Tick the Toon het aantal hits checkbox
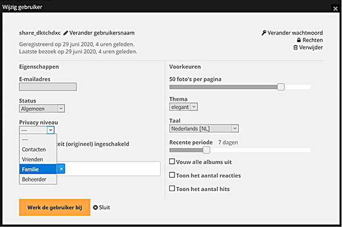The height and width of the screenshot is (227, 342). click(172, 188)
